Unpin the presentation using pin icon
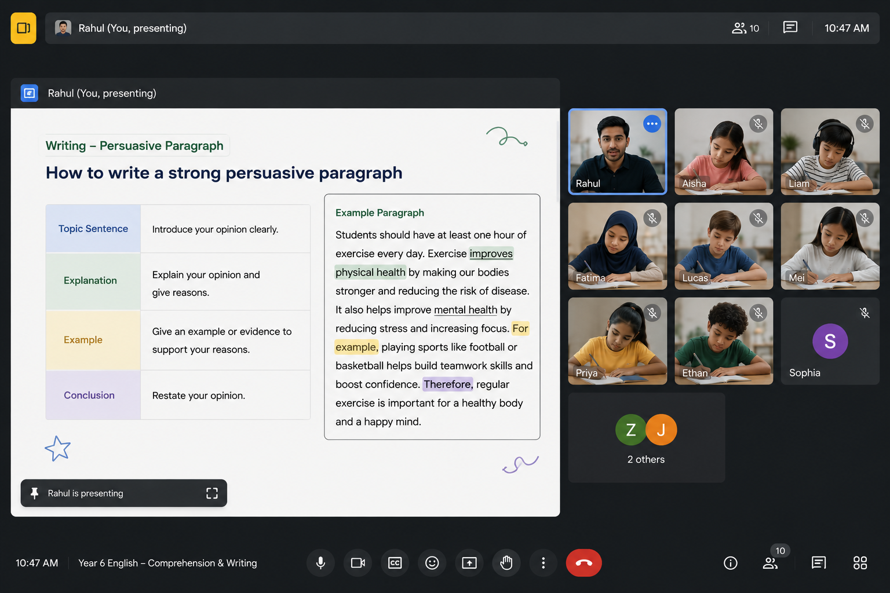This screenshot has height=593, width=890. coord(34,493)
